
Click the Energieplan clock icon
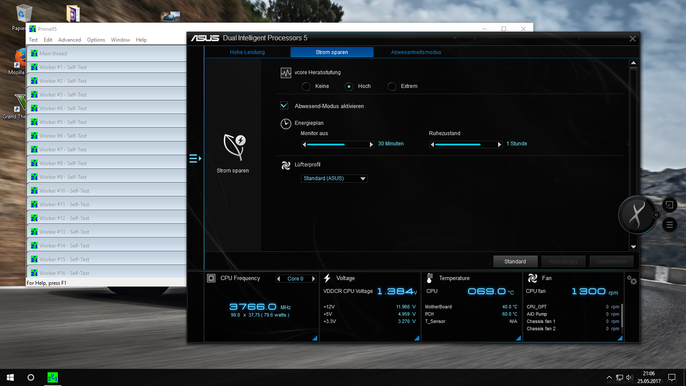coord(286,124)
